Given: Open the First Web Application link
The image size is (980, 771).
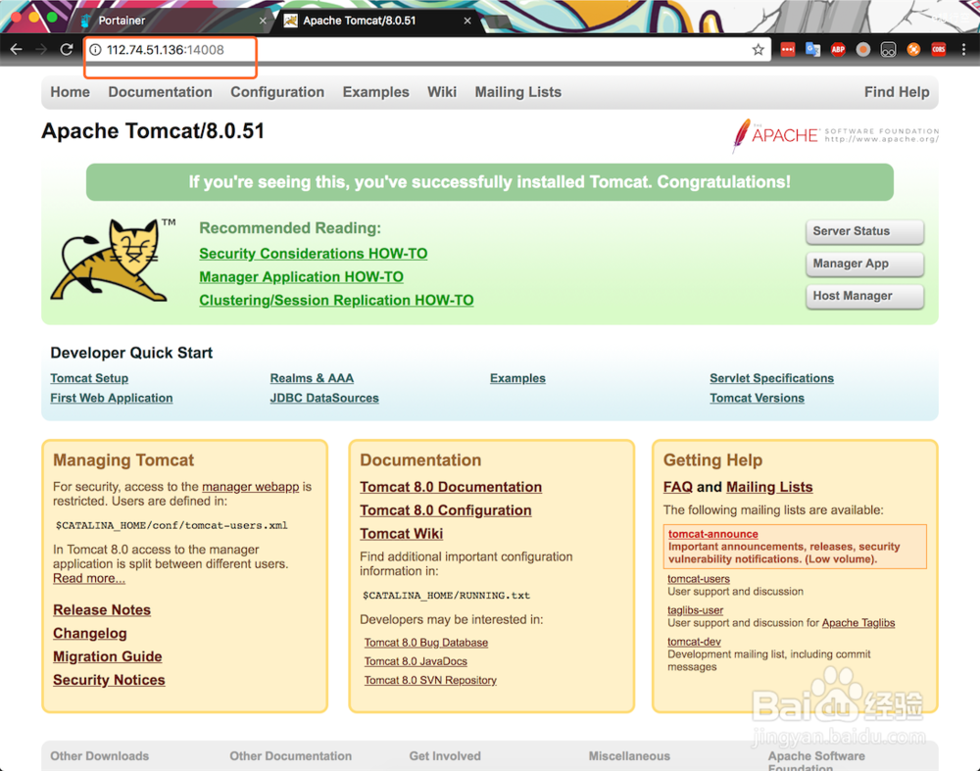Looking at the screenshot, I should click(112, 398).
